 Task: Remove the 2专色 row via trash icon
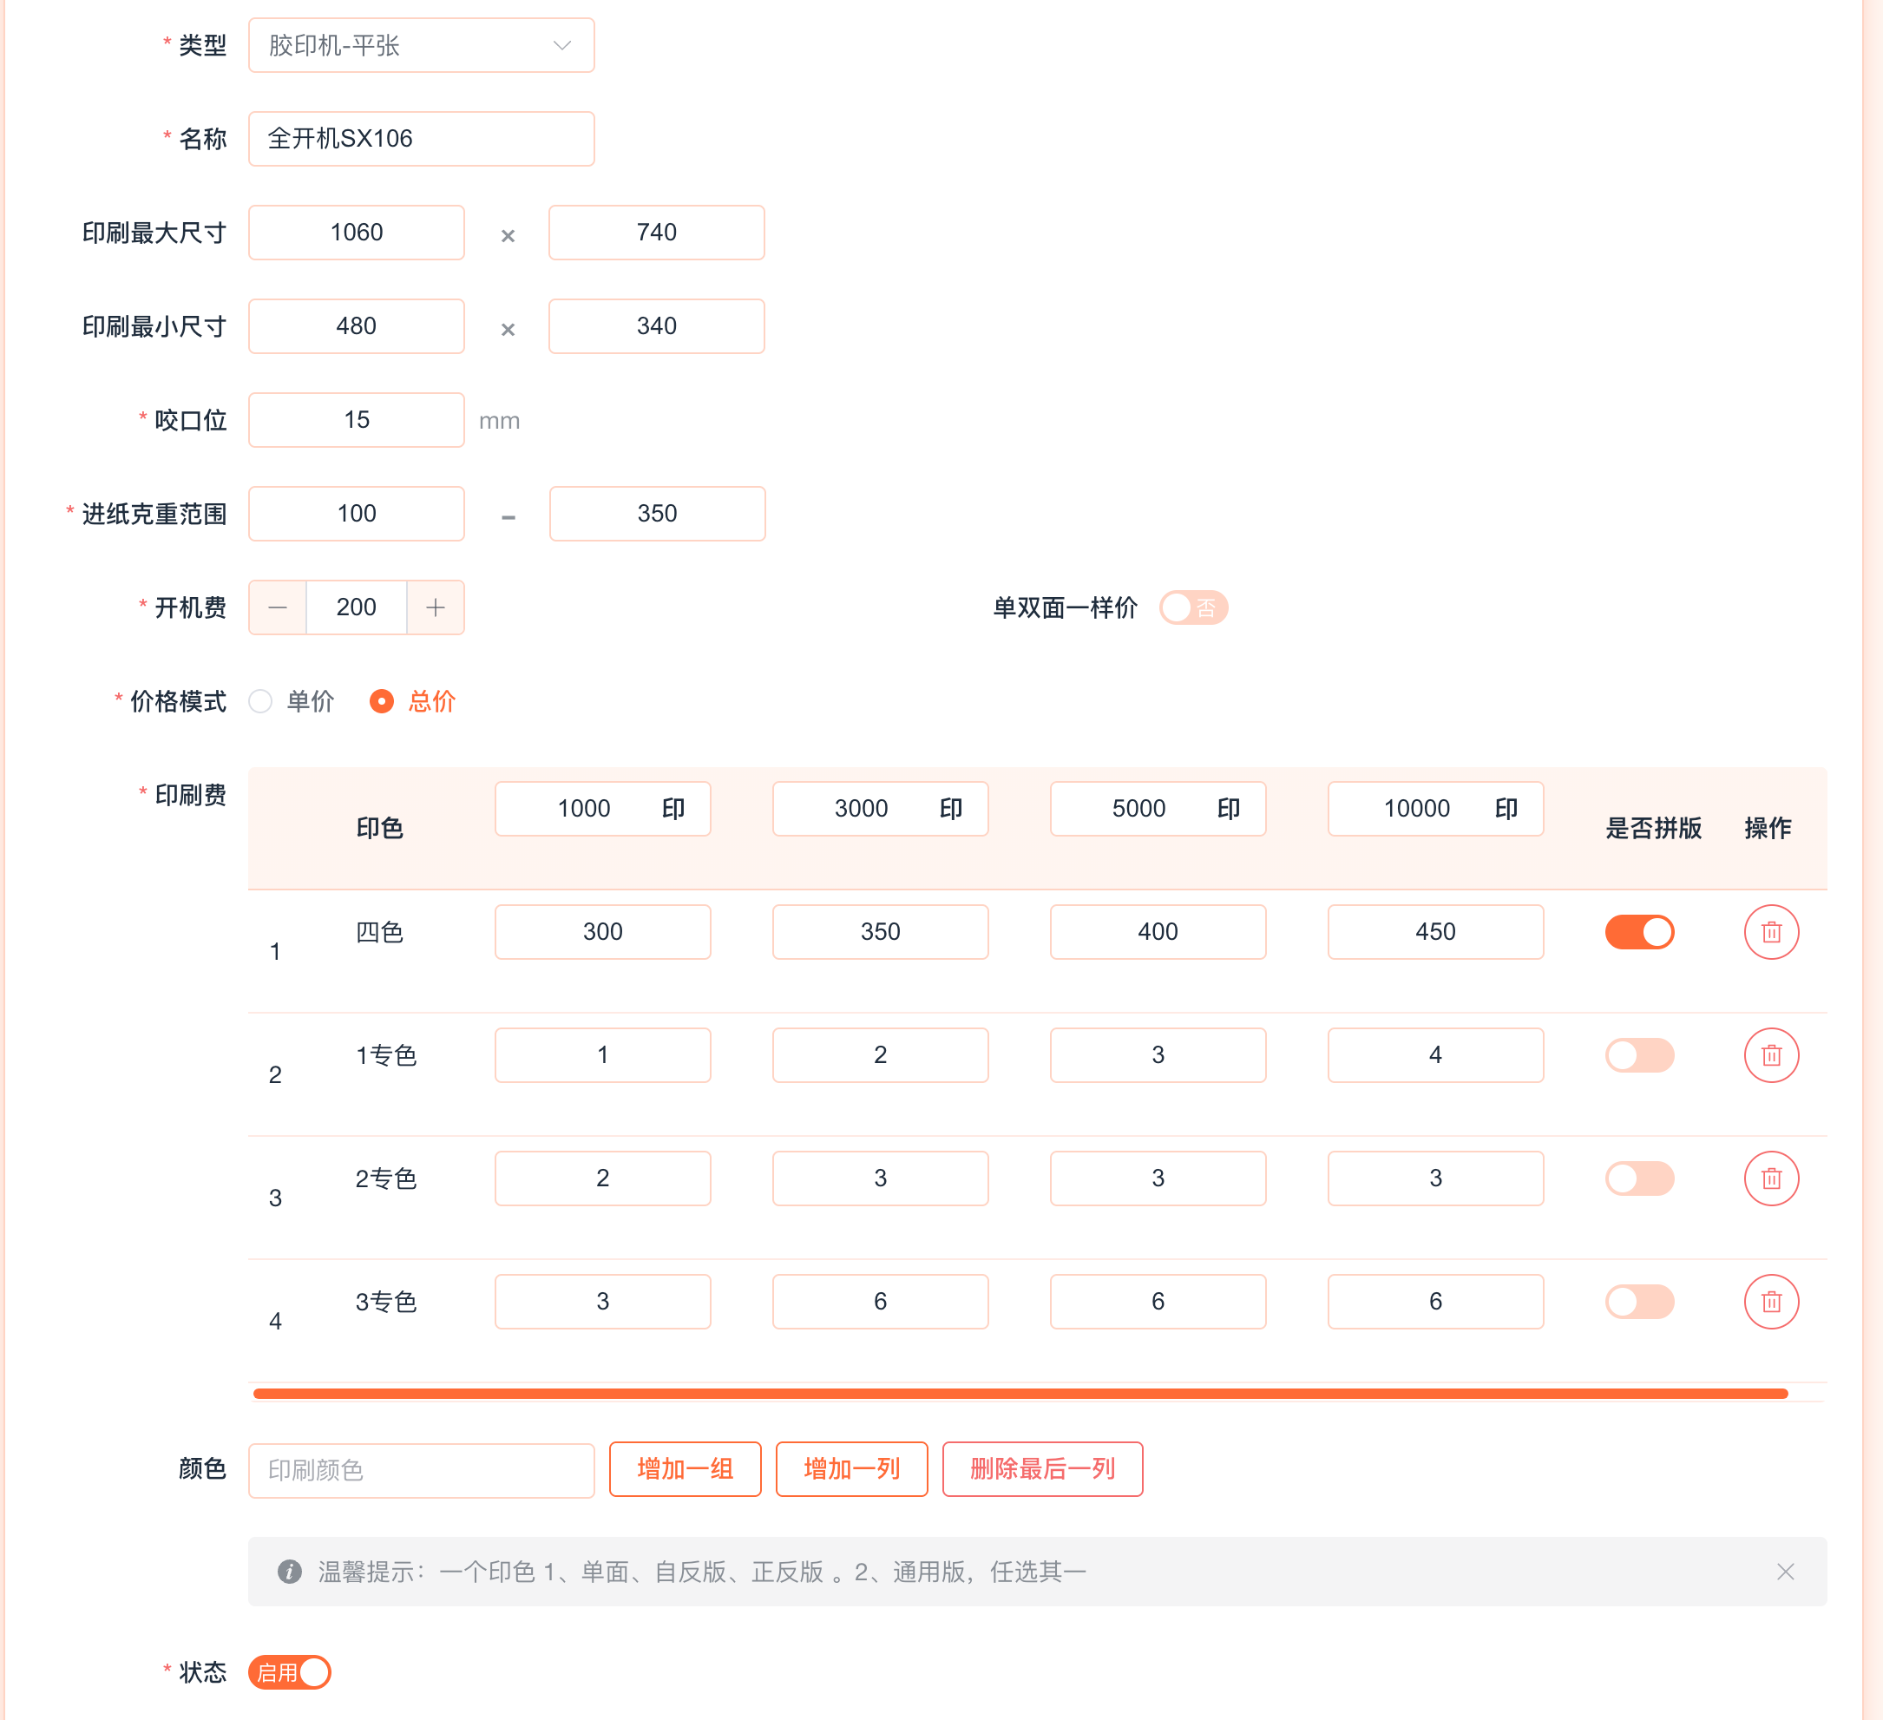(x=1770, y=1178)
